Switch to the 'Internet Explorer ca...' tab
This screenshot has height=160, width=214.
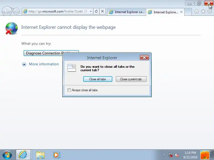pos(127,12)
